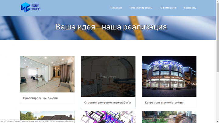Open the Главная menu item
This screenshot has width=219, height=123.
[116, 8]
